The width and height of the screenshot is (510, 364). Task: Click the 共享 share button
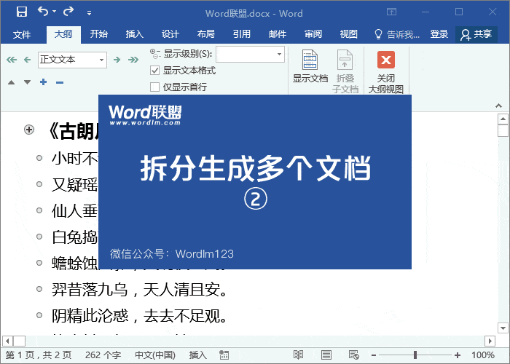tap(476, 34)
